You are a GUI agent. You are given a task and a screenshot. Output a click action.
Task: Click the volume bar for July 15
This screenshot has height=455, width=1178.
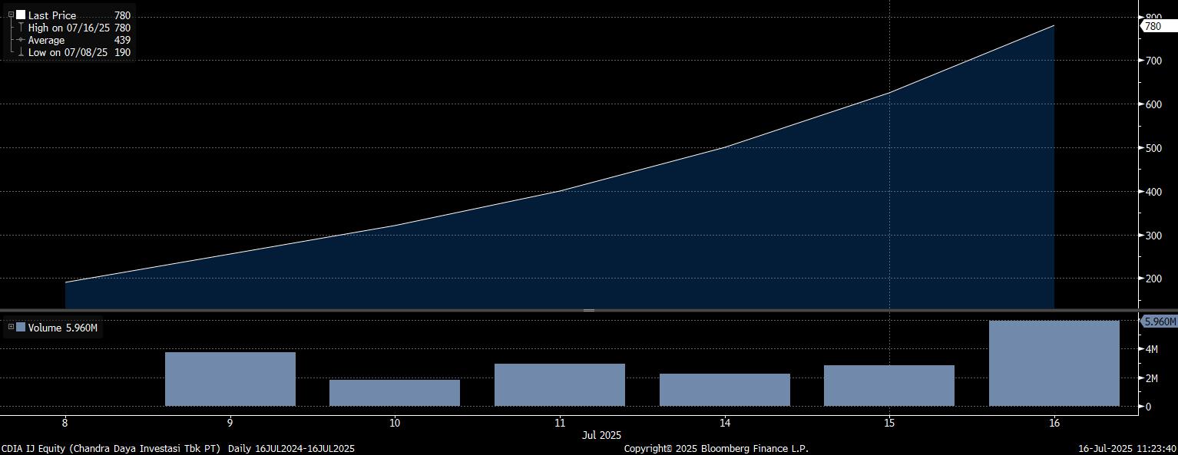click(889, 386)
